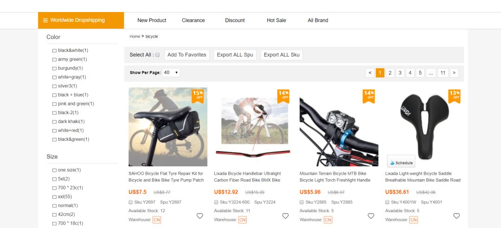Go to the Hot Sale section
The image size is (501, 228).
pyautogui.click(x=276, y=20)
